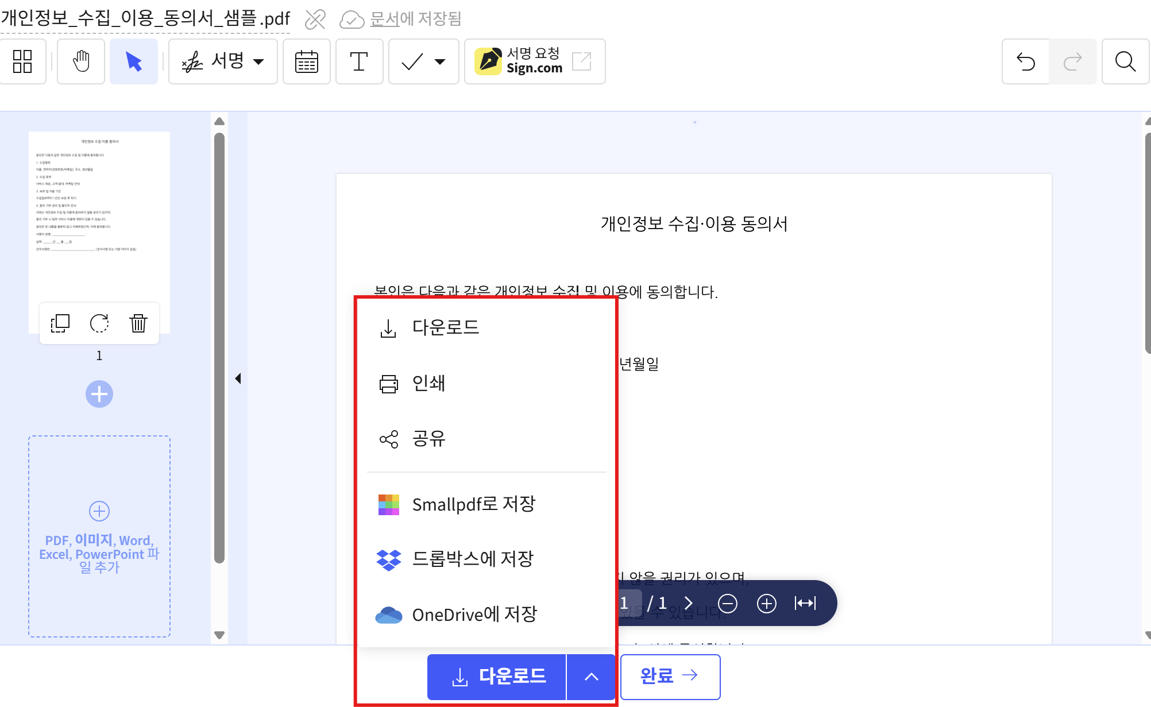
Task: Collapse sidebar with left triangle handle
Action: [238, 378]
